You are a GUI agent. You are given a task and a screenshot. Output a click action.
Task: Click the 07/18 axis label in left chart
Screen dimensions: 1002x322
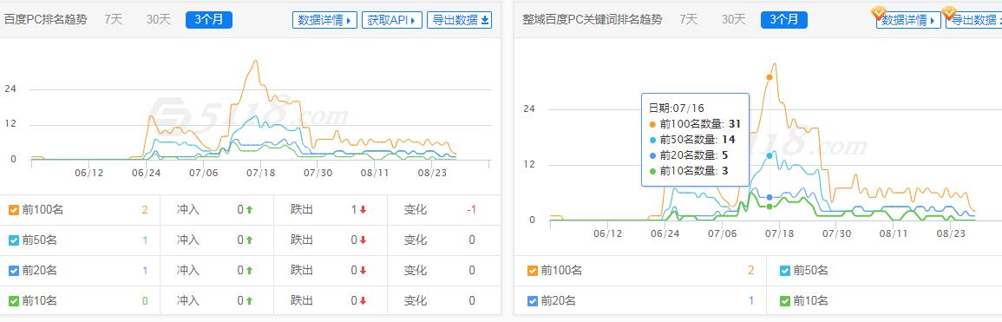click(x=261, y=173)
